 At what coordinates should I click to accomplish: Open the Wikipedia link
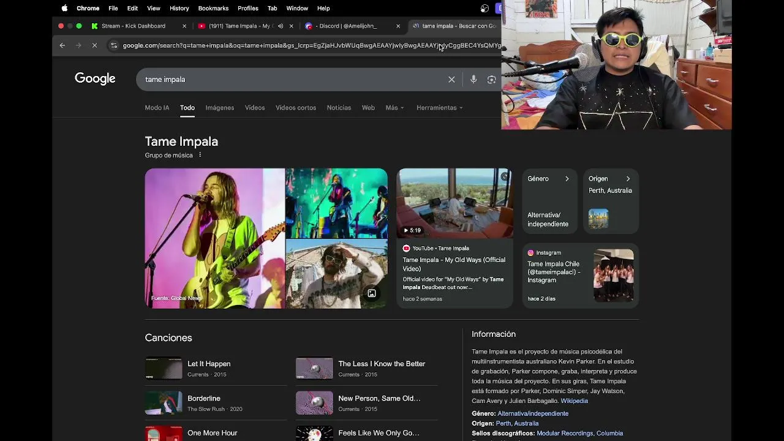click(x=575, y=401)
